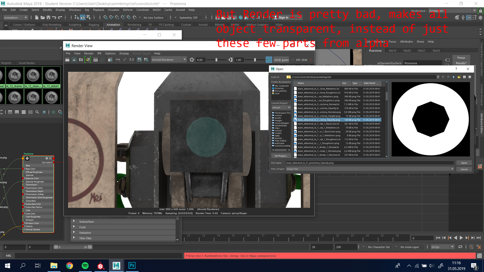Image resolution: width=484 pixels, height=272 pixels.
Task: Open Files of type dropdown
Action: point(370,169)
